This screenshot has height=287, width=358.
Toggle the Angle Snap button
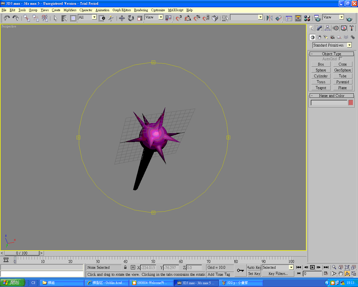(188, 18)
